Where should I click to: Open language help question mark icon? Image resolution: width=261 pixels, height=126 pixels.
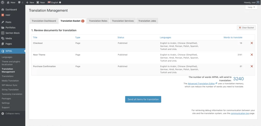tap(60, 3)
